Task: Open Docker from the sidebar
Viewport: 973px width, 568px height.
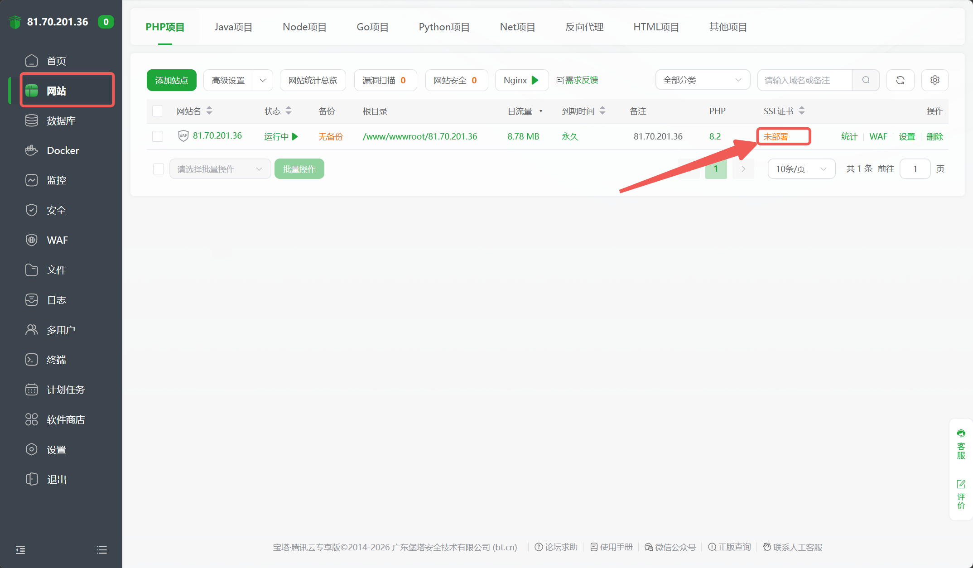Action: (63, 150)
